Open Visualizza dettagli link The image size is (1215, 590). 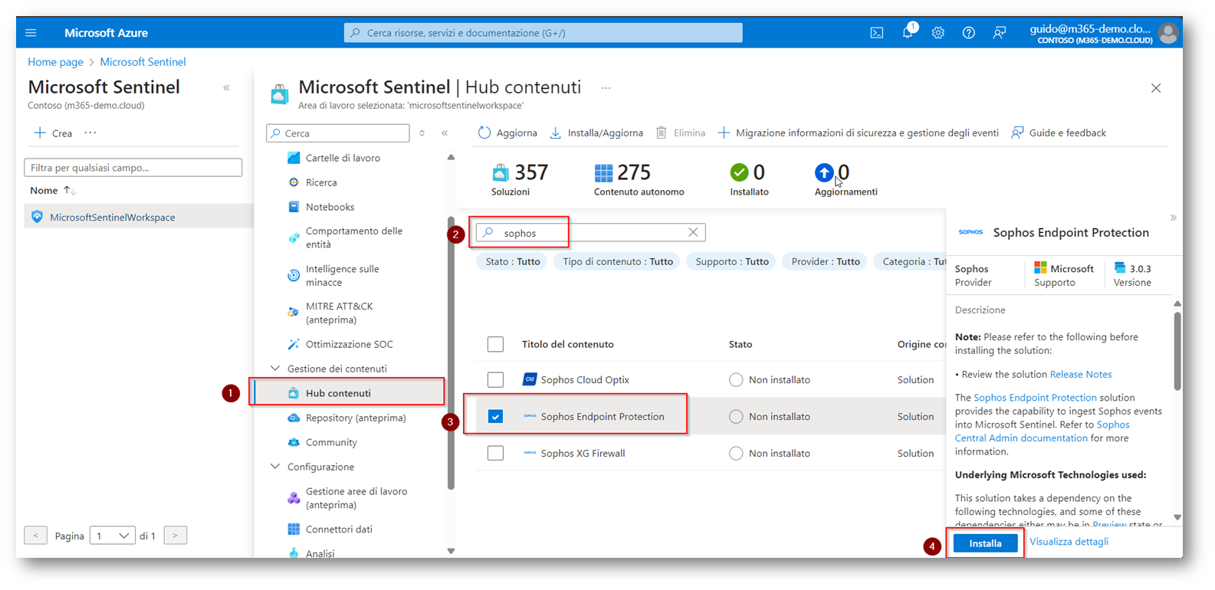1069,542
